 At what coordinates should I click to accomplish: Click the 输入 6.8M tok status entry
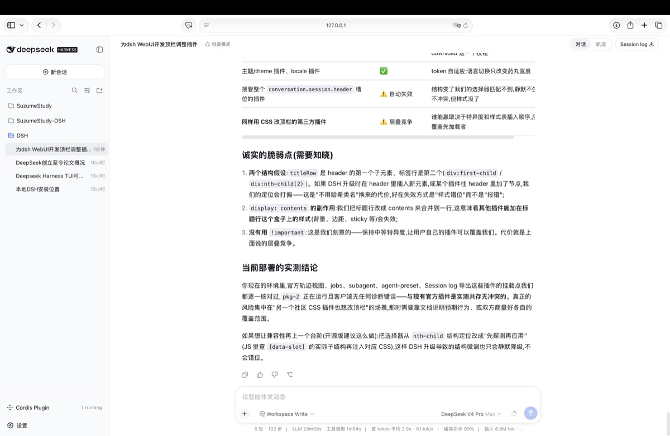[503, 429]
